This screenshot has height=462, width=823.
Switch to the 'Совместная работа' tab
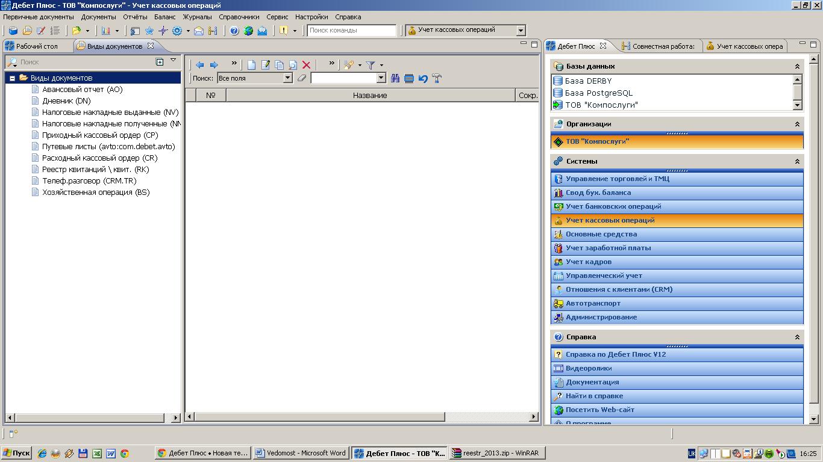click(x=659, y=46)
